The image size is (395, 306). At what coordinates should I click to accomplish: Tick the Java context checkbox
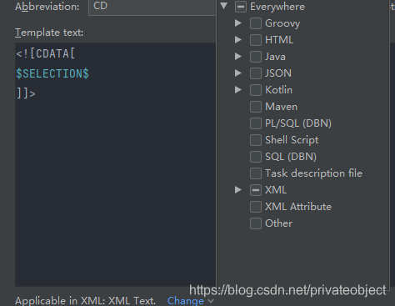tap(256, 57)
